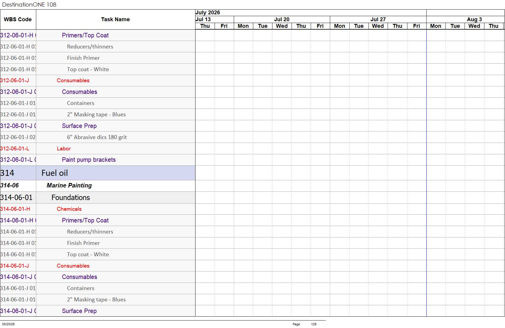Select Reducers/thinners under 314-06-01-H
505x328 pixels.
click(90, 232)
